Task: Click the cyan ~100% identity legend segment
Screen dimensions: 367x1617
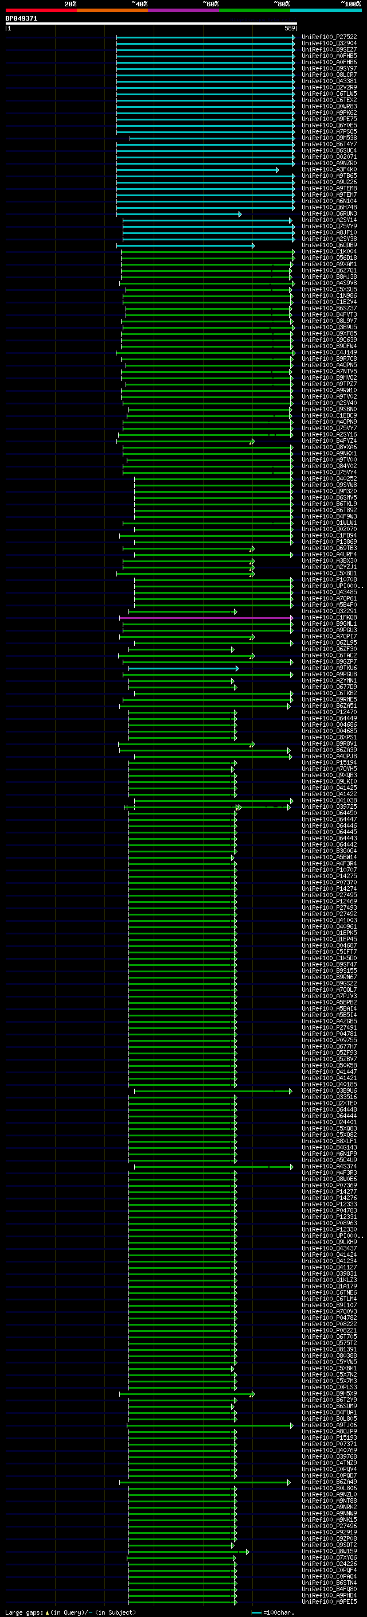Action: [326, 10]
